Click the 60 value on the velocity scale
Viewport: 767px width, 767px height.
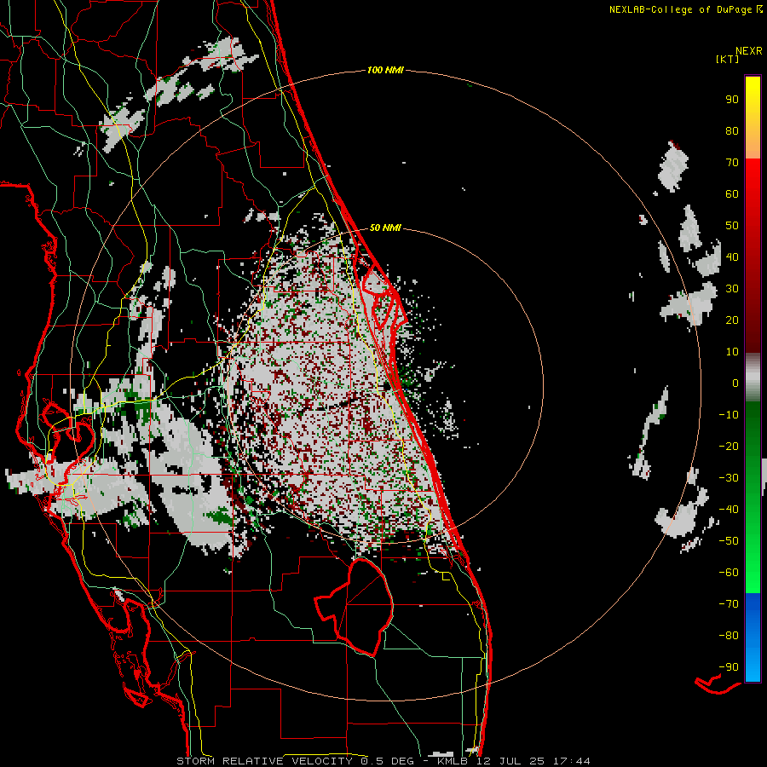(x=732, y=193)
